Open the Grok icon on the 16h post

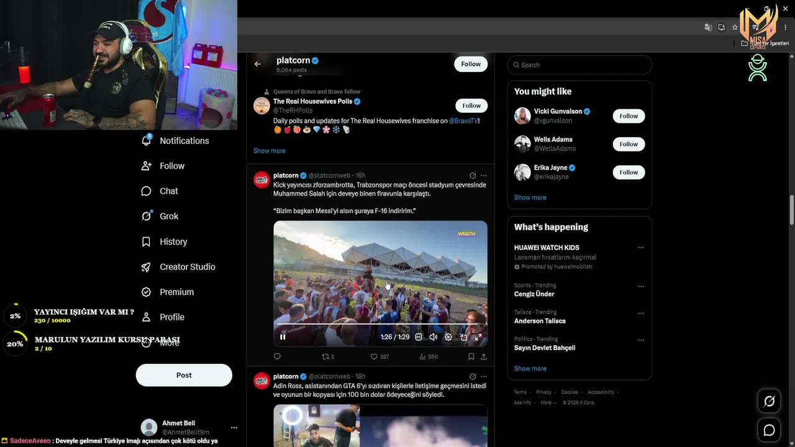473,176
